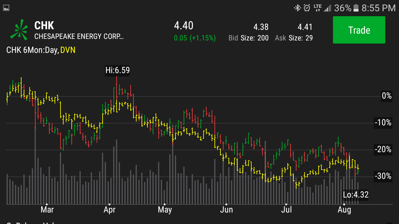Viewport: 399px width, 224px height.
Task: Tap the alarm clock status icon
Action: pos(307,8)
